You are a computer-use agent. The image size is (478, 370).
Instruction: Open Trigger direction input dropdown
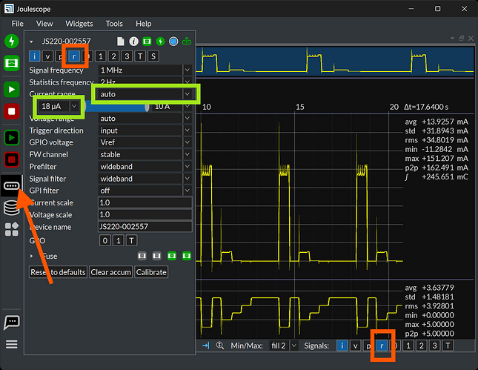coord(145,131)
